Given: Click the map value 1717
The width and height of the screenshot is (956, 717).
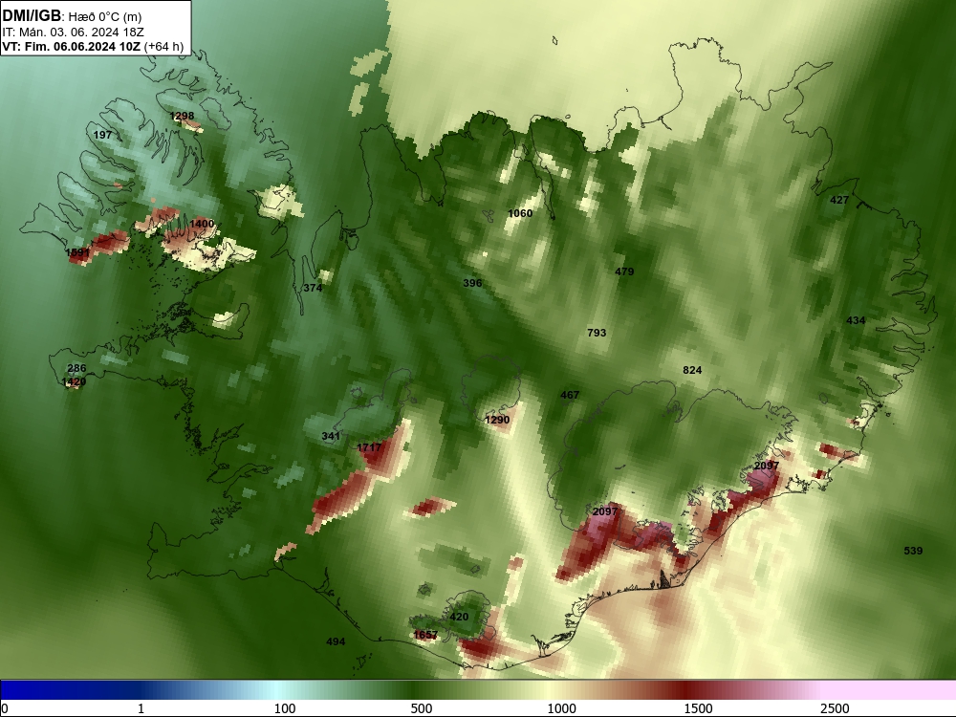Looking at the screenshot, I should (369, 447).
